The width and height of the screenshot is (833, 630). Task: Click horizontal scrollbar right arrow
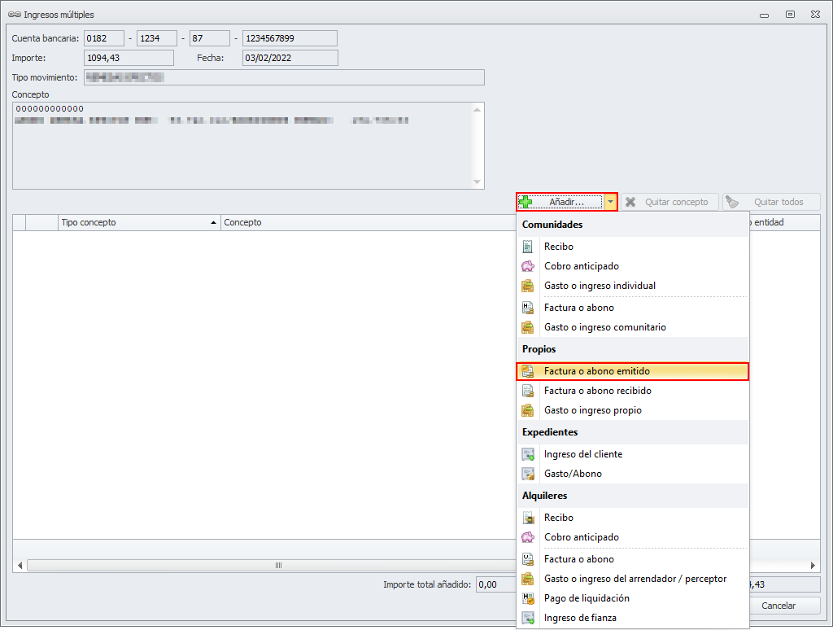pos(813,565)
